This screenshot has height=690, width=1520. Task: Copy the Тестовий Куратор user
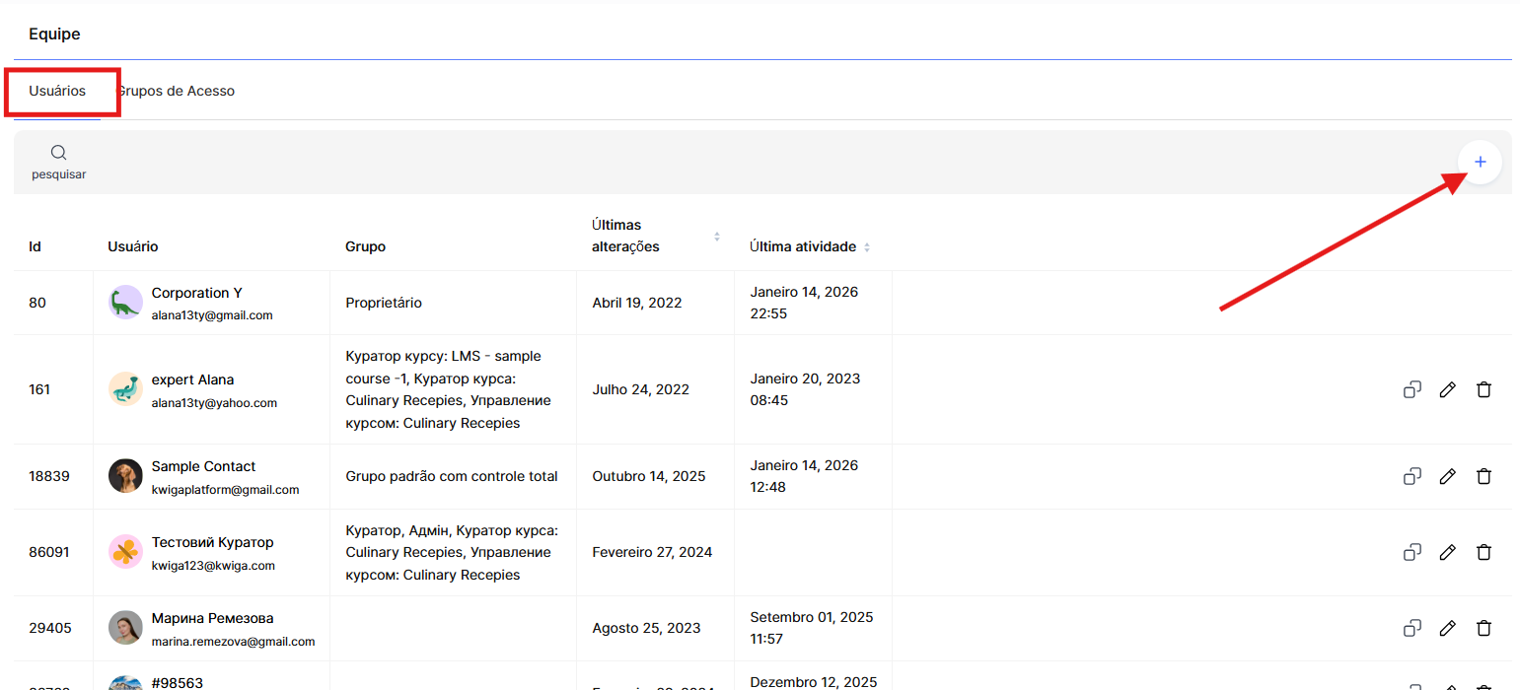(x=1411, y=552)
